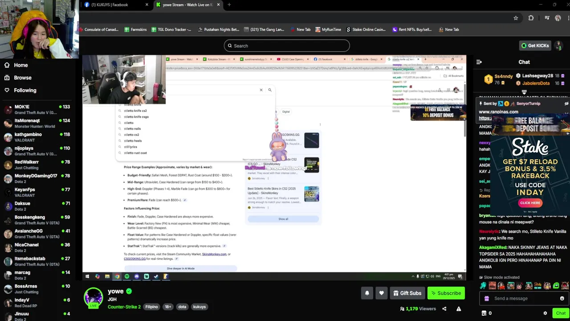
Task: Open Rent NFTs bookmark
Action: (x=412, y=29)
